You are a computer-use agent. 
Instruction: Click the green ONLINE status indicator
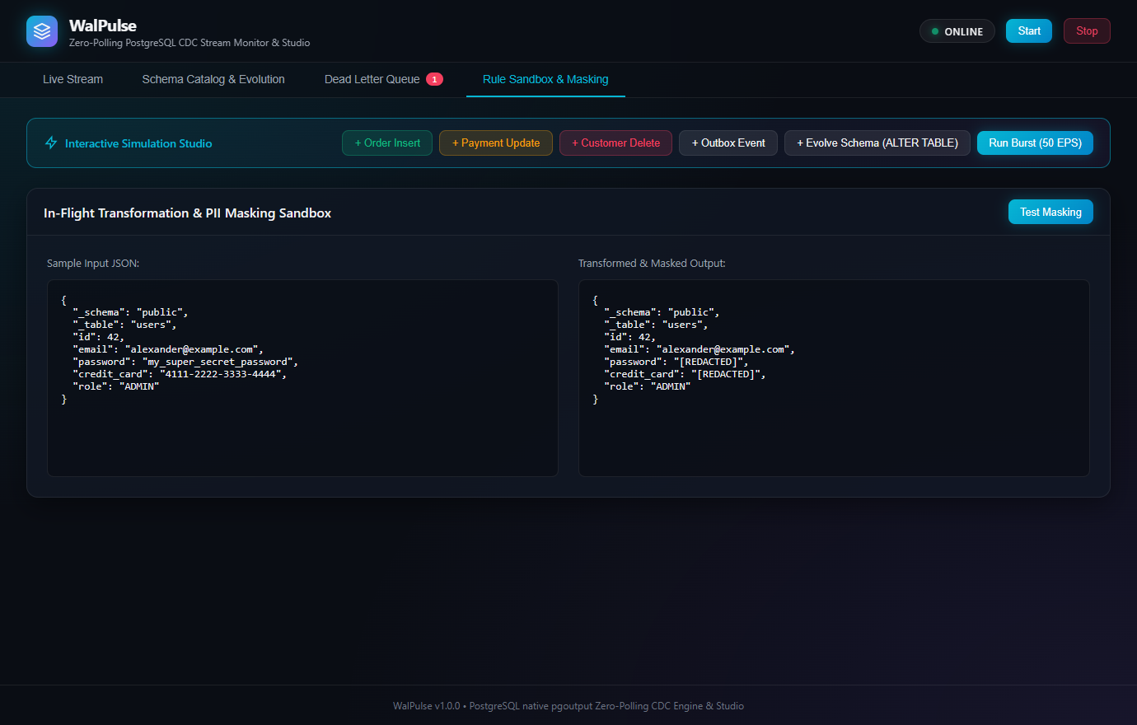point(957,31)
